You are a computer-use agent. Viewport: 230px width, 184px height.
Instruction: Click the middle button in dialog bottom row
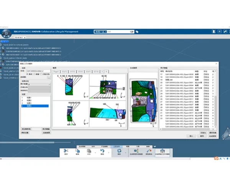tap(202, 136)
